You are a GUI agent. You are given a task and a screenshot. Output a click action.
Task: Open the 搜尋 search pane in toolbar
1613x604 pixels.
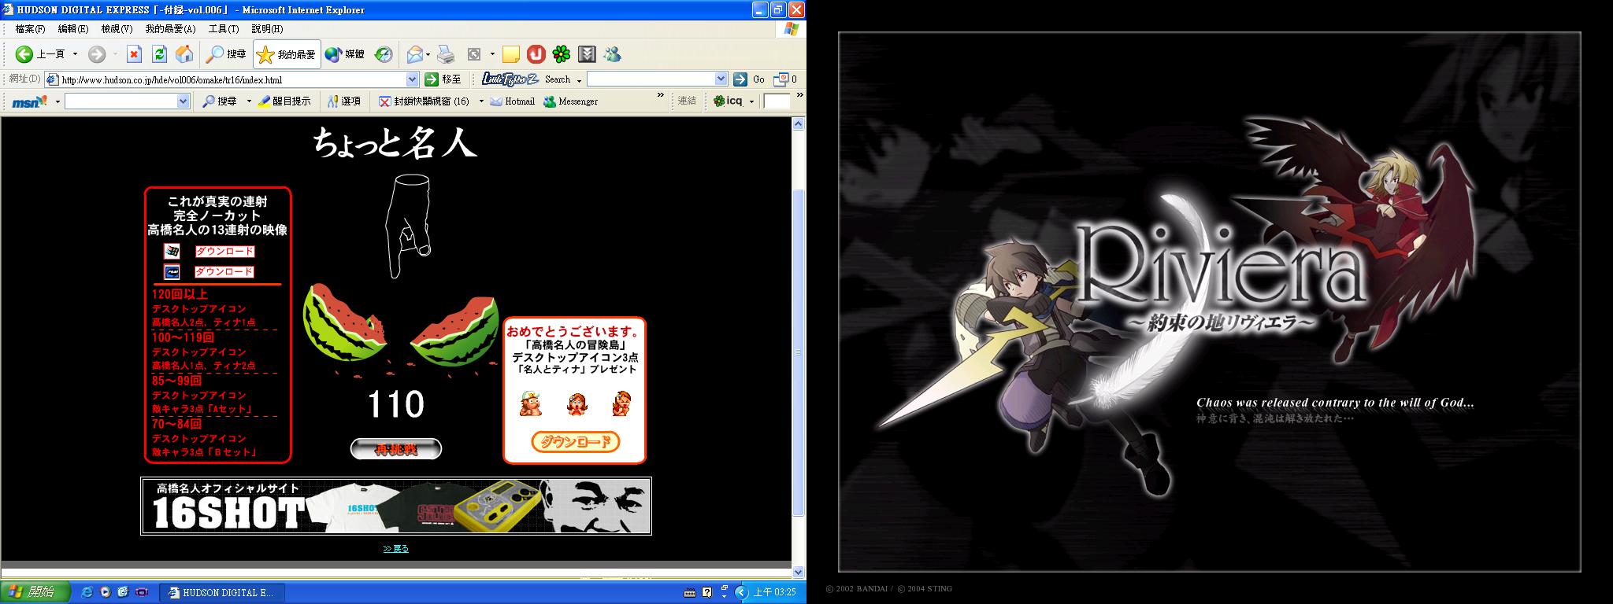[225, 54]
